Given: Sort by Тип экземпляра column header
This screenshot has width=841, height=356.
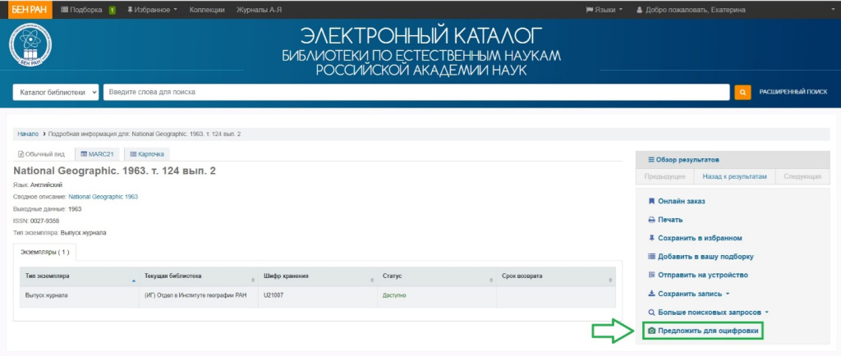Looking at the screenshot, I should coord(79,276).
